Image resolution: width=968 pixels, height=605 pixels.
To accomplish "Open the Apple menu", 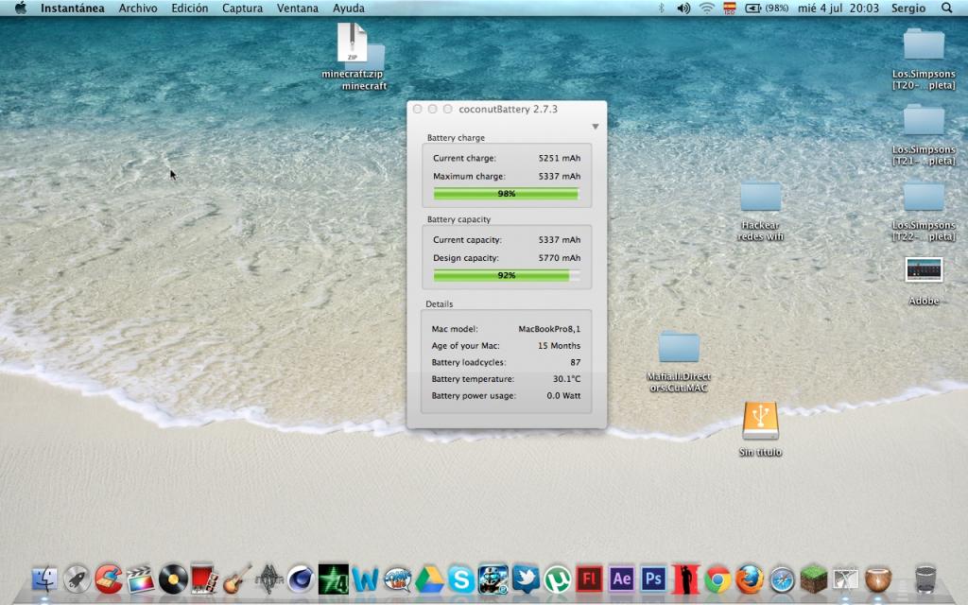I will [x=21, y=8].
